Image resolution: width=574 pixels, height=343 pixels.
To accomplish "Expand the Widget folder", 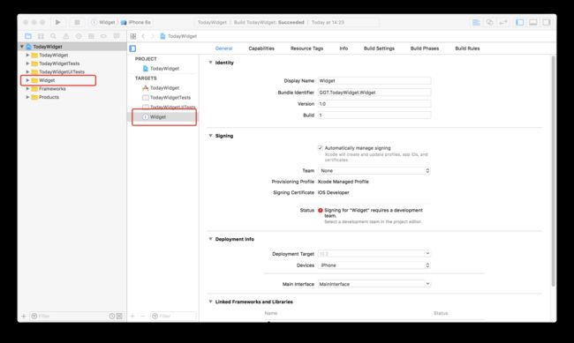I will tap(27, 80).
